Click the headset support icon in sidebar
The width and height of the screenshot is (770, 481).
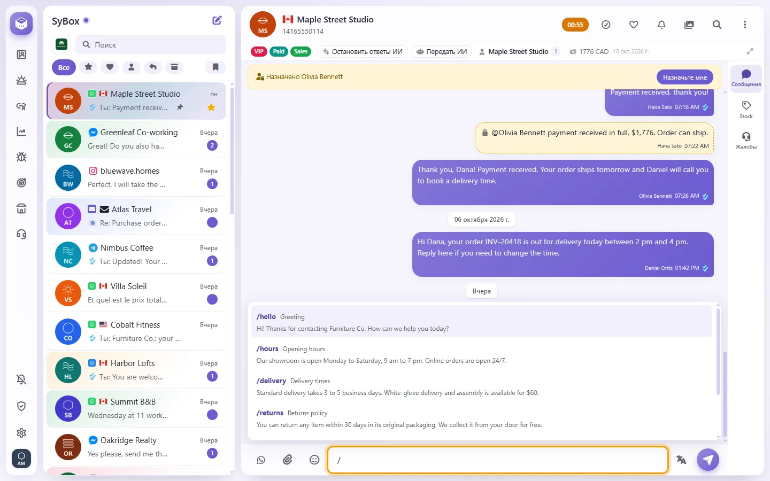click(21, 234)
